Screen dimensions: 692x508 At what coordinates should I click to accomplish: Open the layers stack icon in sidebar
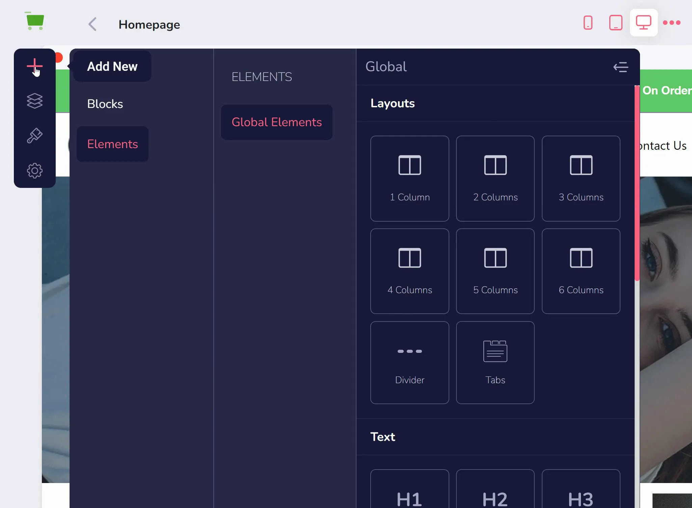(x=34, y=101)
